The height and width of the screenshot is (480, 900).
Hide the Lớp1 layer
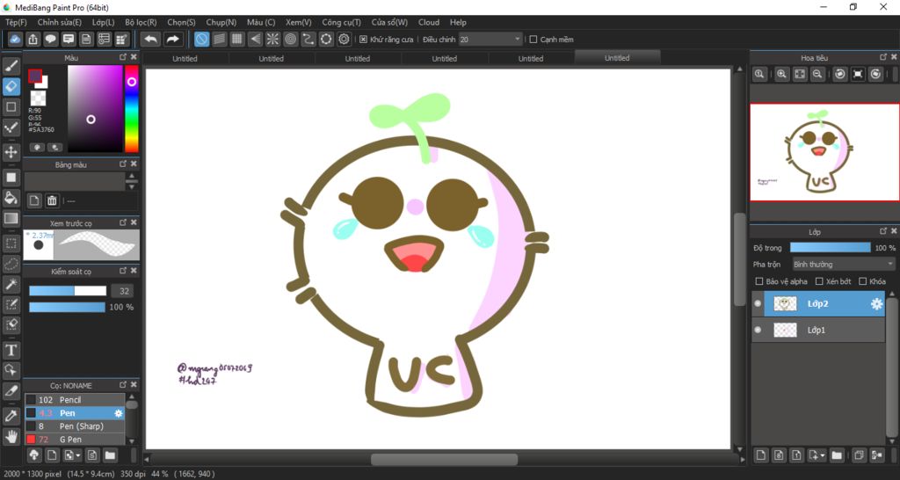click(758, 331)
